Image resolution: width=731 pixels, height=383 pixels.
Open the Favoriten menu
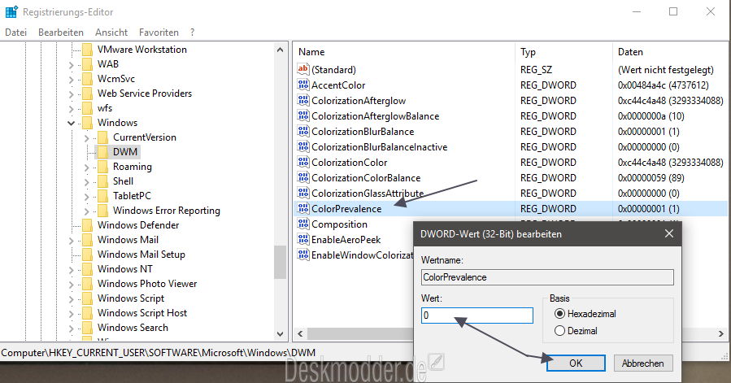(159, 33)
